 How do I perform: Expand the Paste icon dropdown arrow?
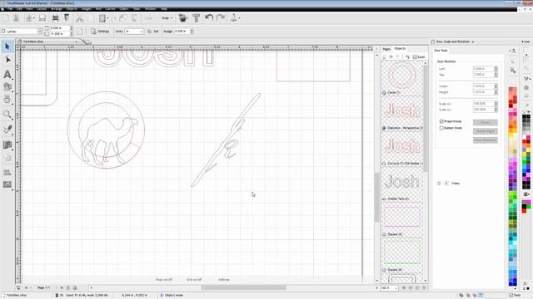(x=107, y=18)
